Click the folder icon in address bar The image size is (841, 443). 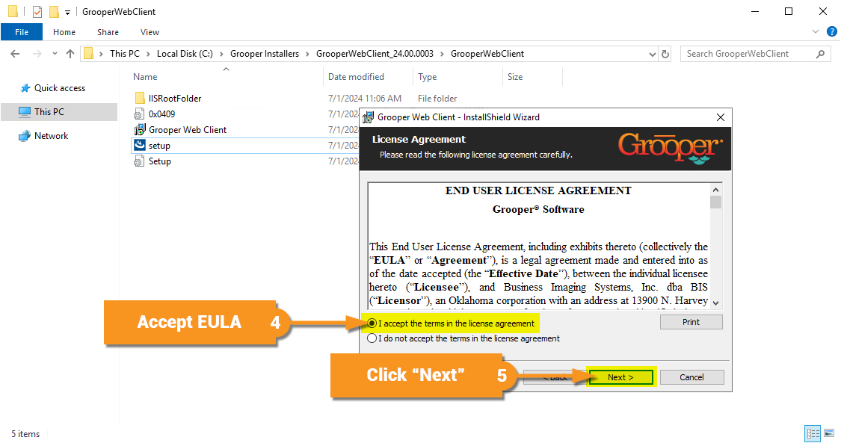click(88, 54)
